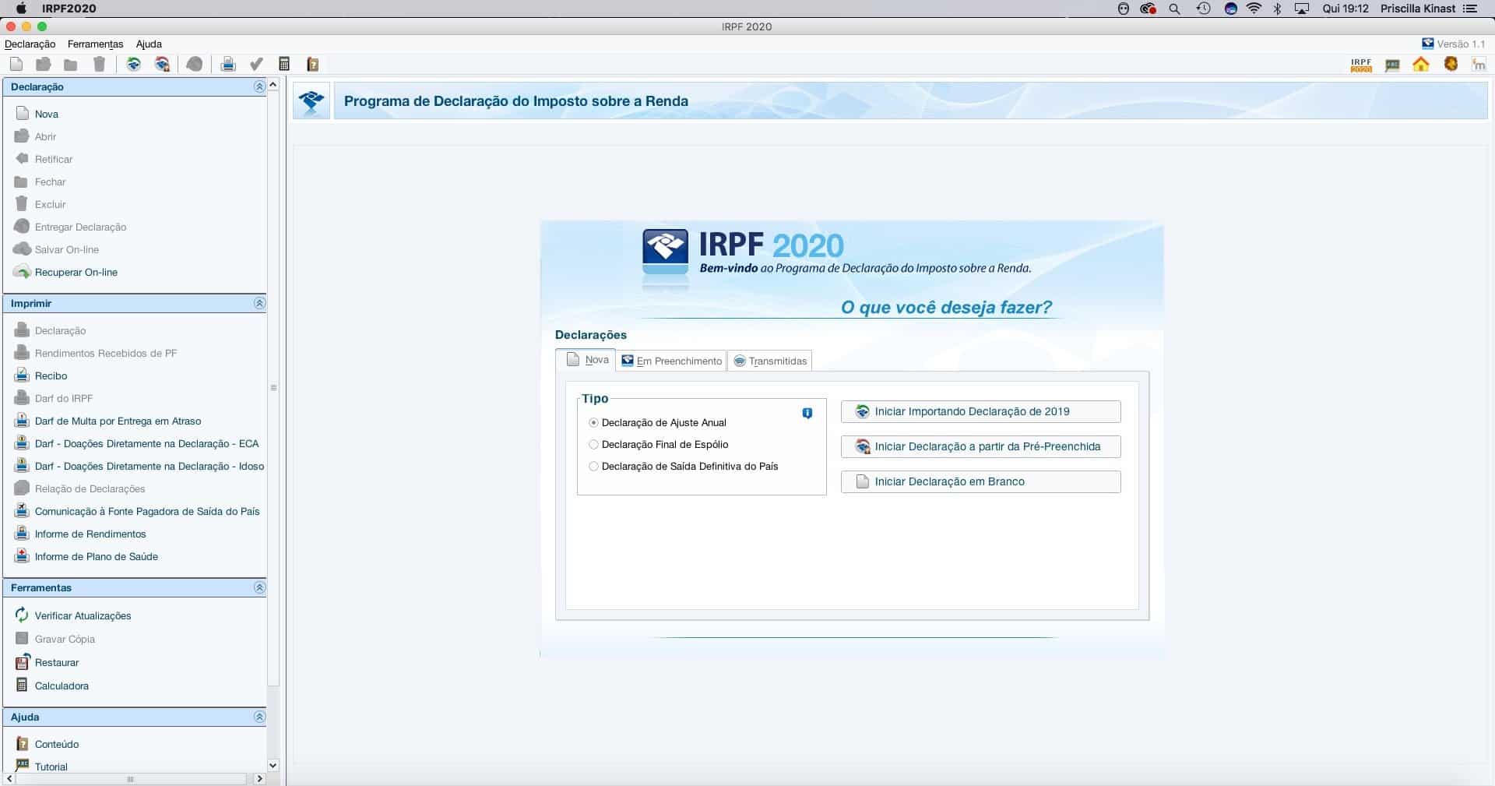Screen dimensions: 1495x786
Task: Click Nova in the Declaração sidebar
Action: [47, 114]
